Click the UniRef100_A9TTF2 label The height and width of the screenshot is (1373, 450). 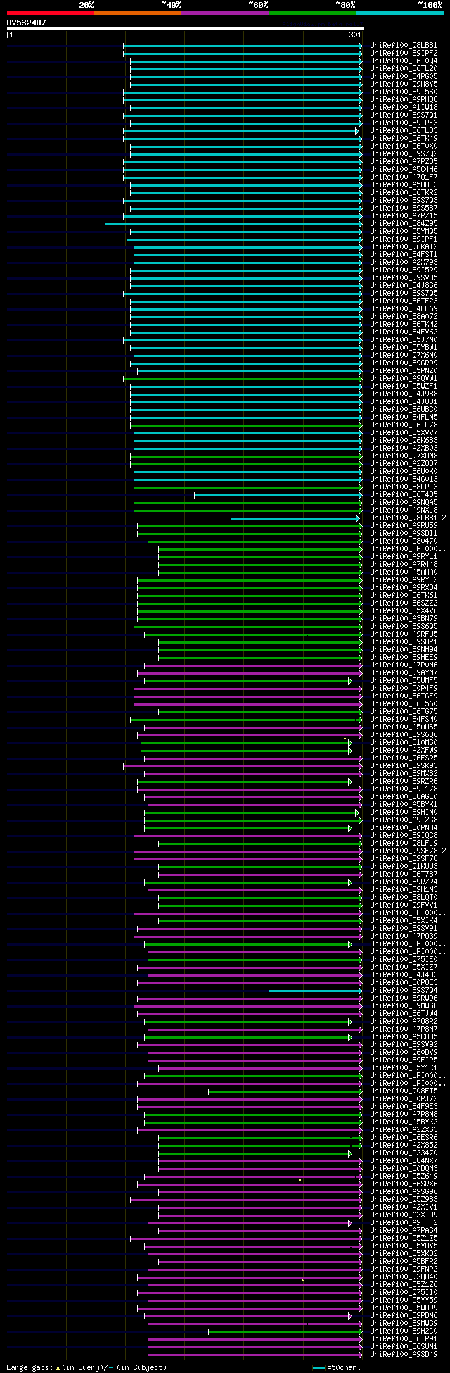tap(404, 1222)
